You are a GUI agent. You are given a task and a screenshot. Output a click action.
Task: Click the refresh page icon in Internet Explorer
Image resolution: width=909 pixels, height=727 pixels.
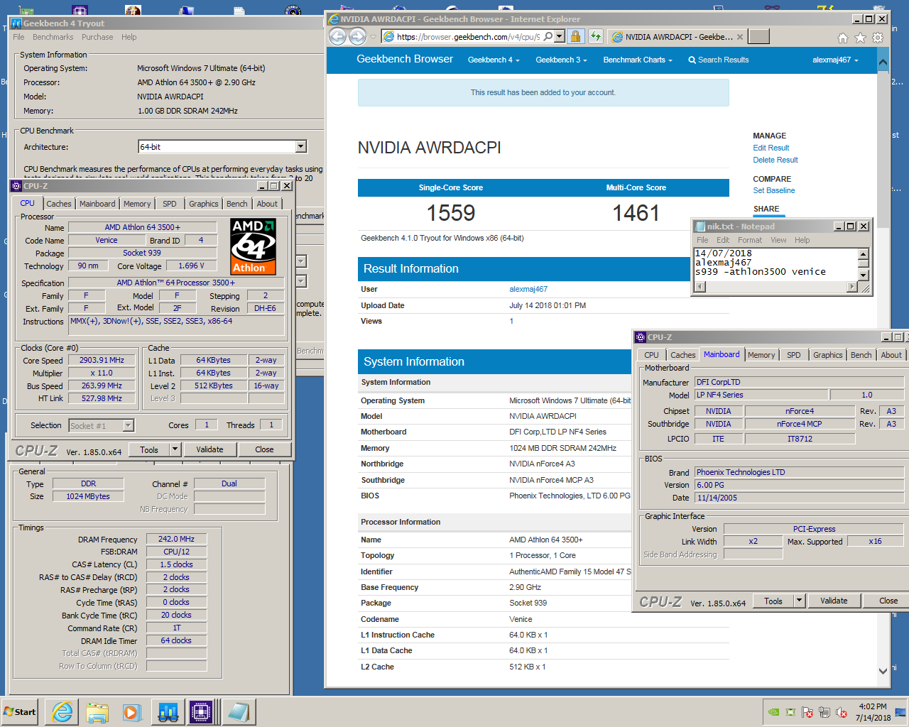tap(595, 36)
